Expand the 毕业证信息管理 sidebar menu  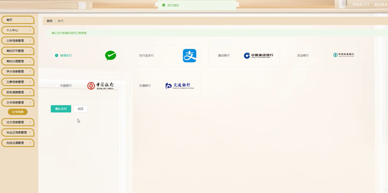click(18, 132)
